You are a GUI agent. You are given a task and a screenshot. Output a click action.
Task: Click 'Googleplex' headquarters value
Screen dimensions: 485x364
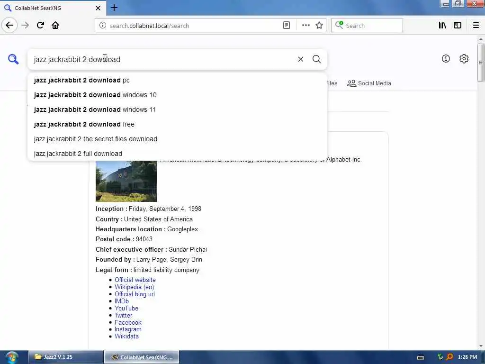(x=182, y=229)
